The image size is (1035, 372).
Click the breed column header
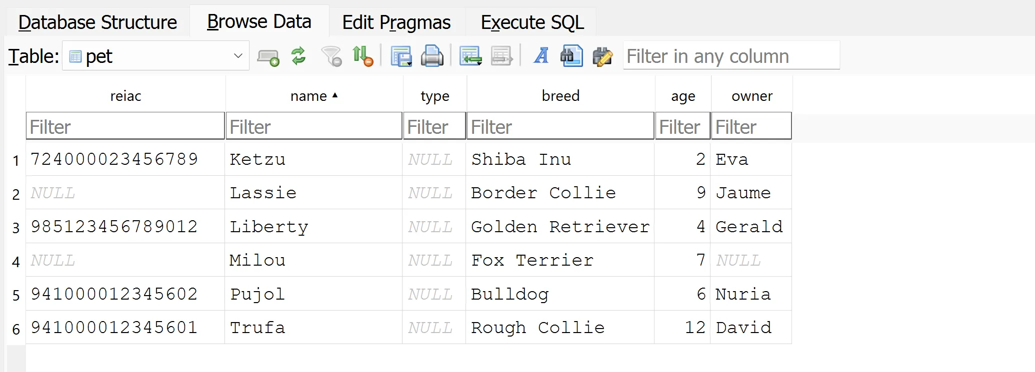(560, 96)
